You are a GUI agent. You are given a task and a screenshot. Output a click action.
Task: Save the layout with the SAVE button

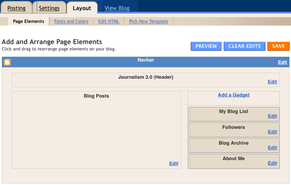point(278,46)
